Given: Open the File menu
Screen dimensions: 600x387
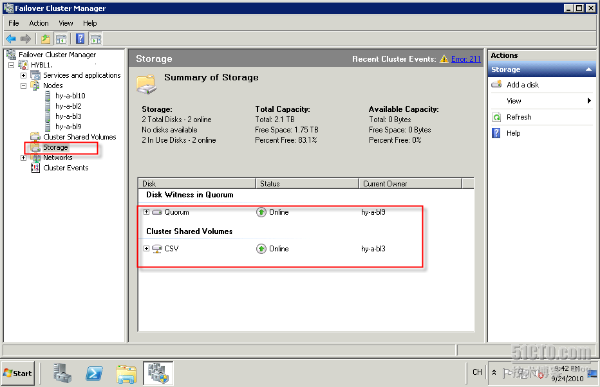Looking at the screenshot, I should (x=14, y=23).
